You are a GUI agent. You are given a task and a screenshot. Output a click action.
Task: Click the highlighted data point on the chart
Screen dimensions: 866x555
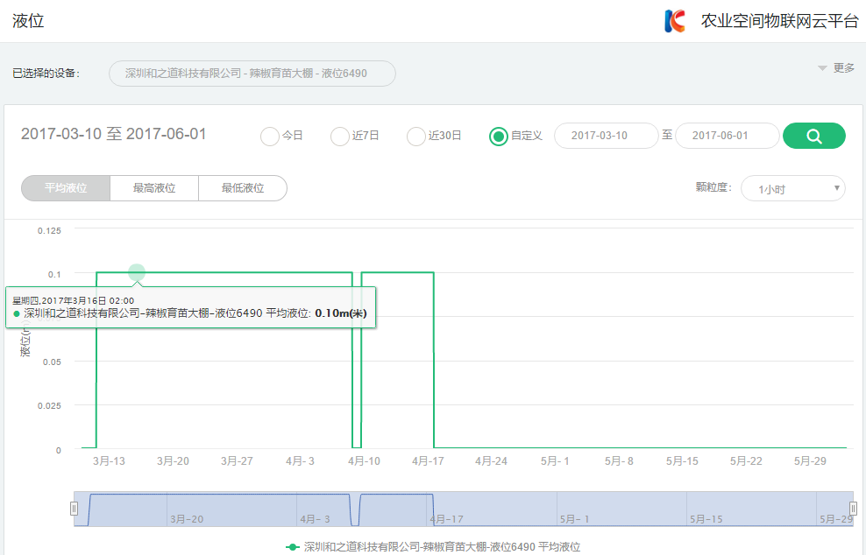(x=136, y=272)
